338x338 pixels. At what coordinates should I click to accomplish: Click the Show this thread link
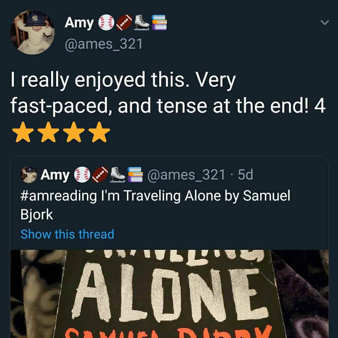coord(67,234)
